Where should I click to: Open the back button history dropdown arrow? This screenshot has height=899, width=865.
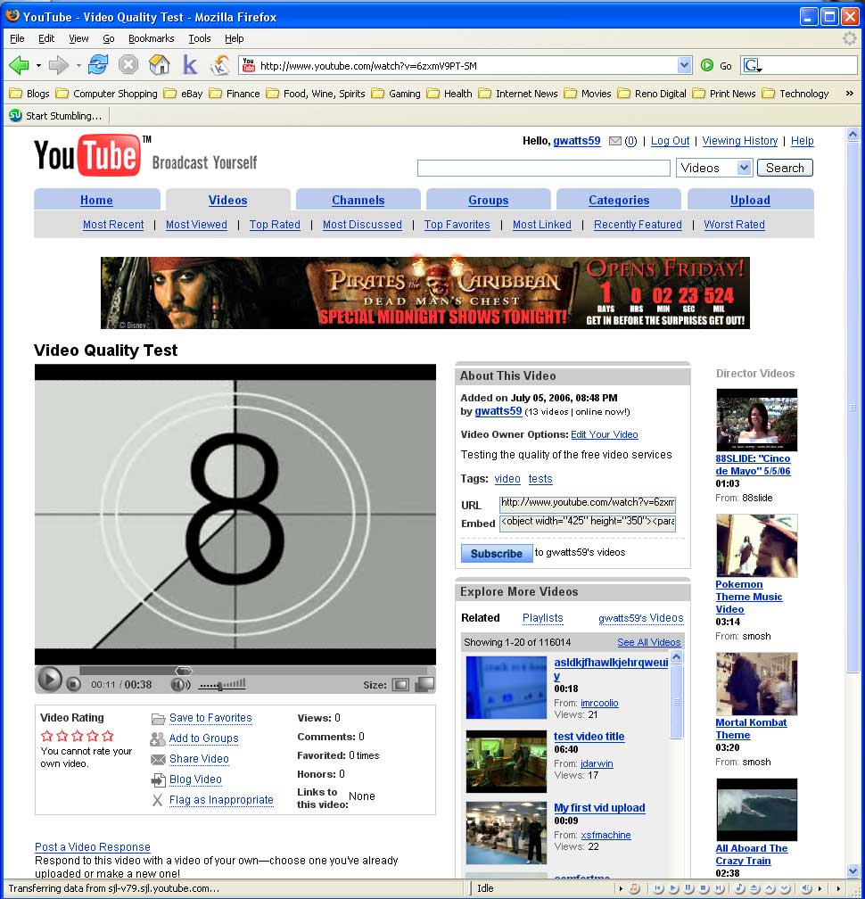(38, 65)
